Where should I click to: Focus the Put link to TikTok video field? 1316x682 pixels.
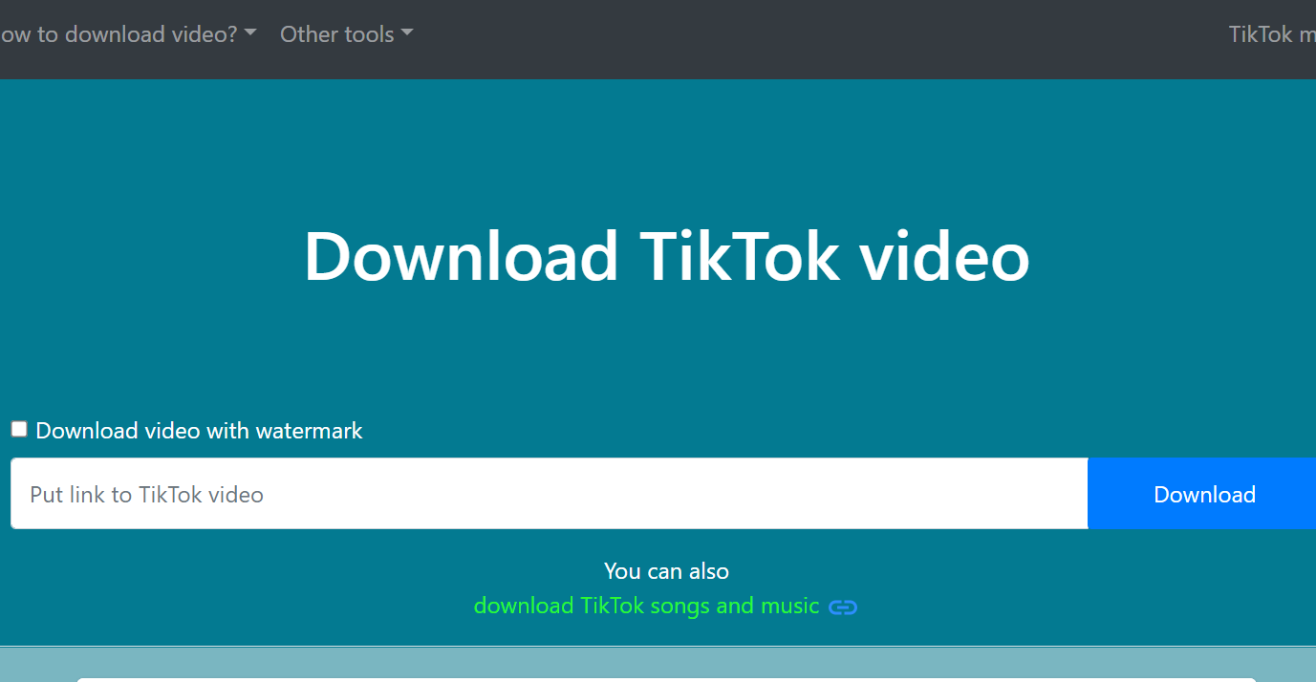pos(550,494)
